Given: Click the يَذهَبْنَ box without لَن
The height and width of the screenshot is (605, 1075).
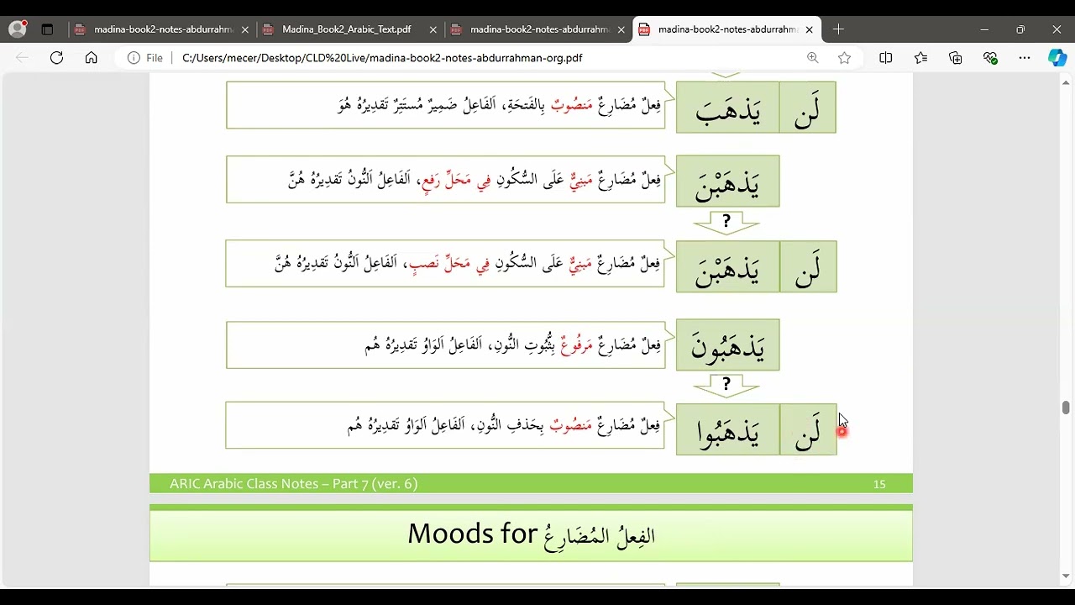Looking at the screenshot, I should click(x=728, y=181).
